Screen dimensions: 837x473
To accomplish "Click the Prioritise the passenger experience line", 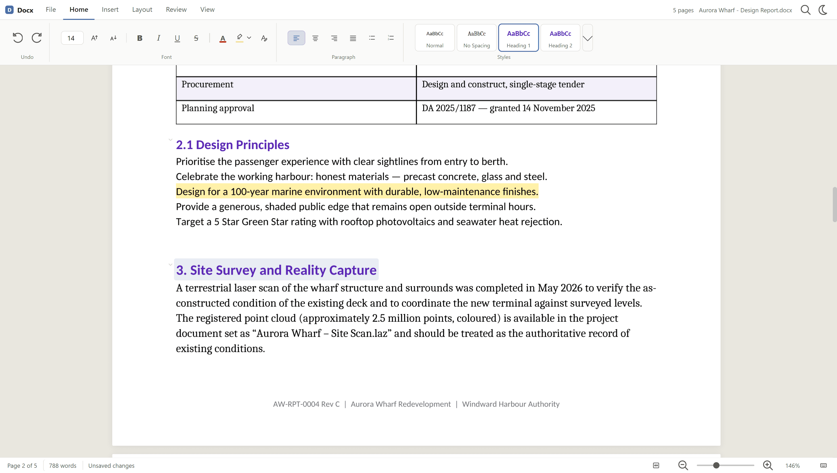I will 342,162.
